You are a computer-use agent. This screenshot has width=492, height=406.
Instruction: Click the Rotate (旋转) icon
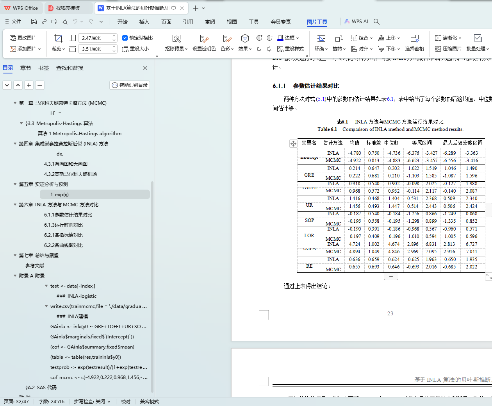point(339,38)
